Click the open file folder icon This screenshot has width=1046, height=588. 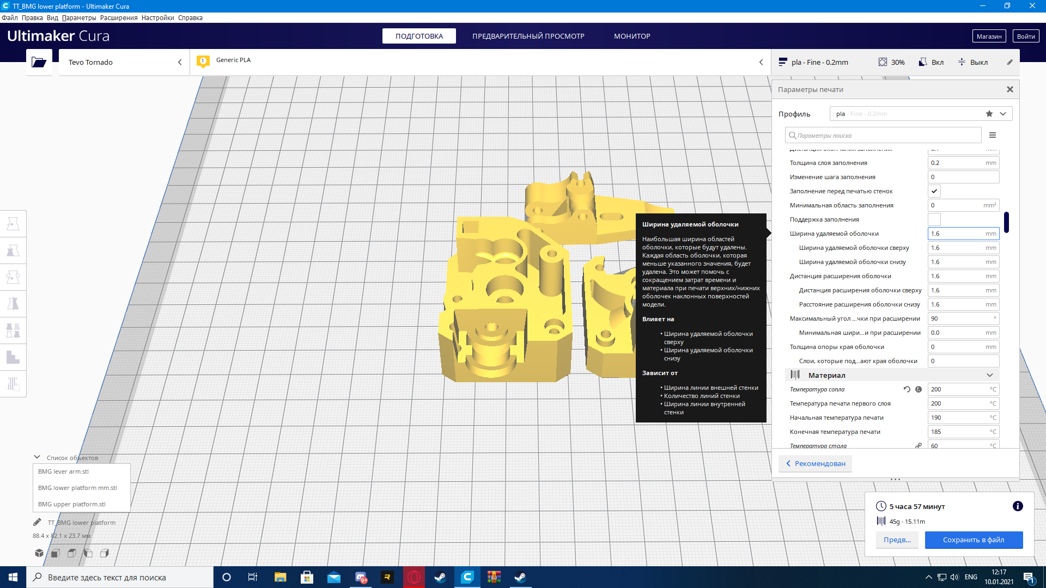39,62
